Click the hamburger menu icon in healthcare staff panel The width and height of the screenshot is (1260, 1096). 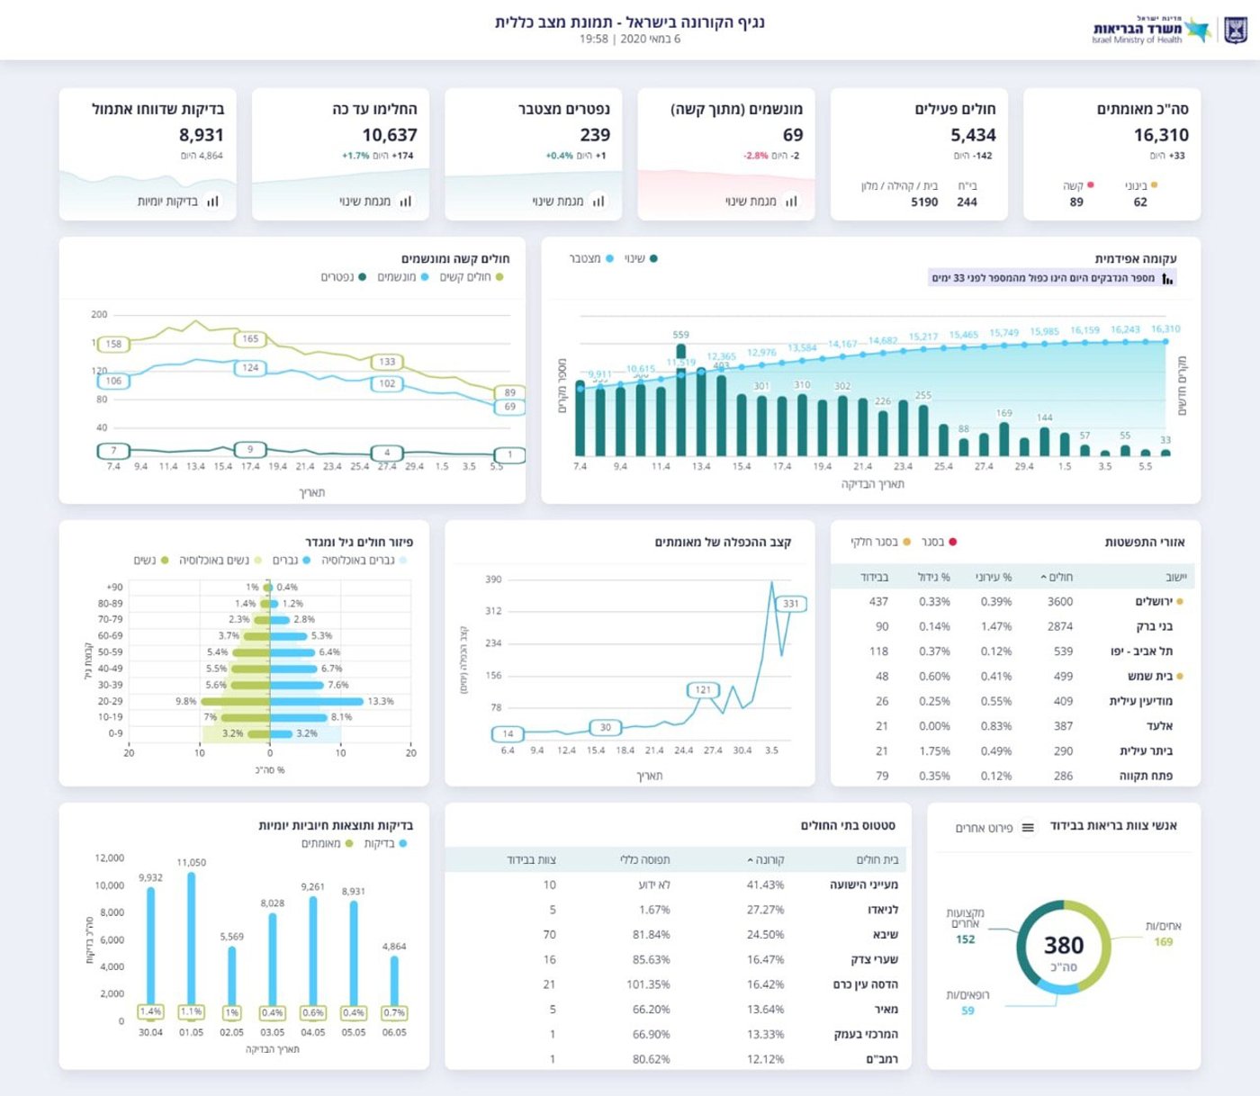click(1028, 827)
